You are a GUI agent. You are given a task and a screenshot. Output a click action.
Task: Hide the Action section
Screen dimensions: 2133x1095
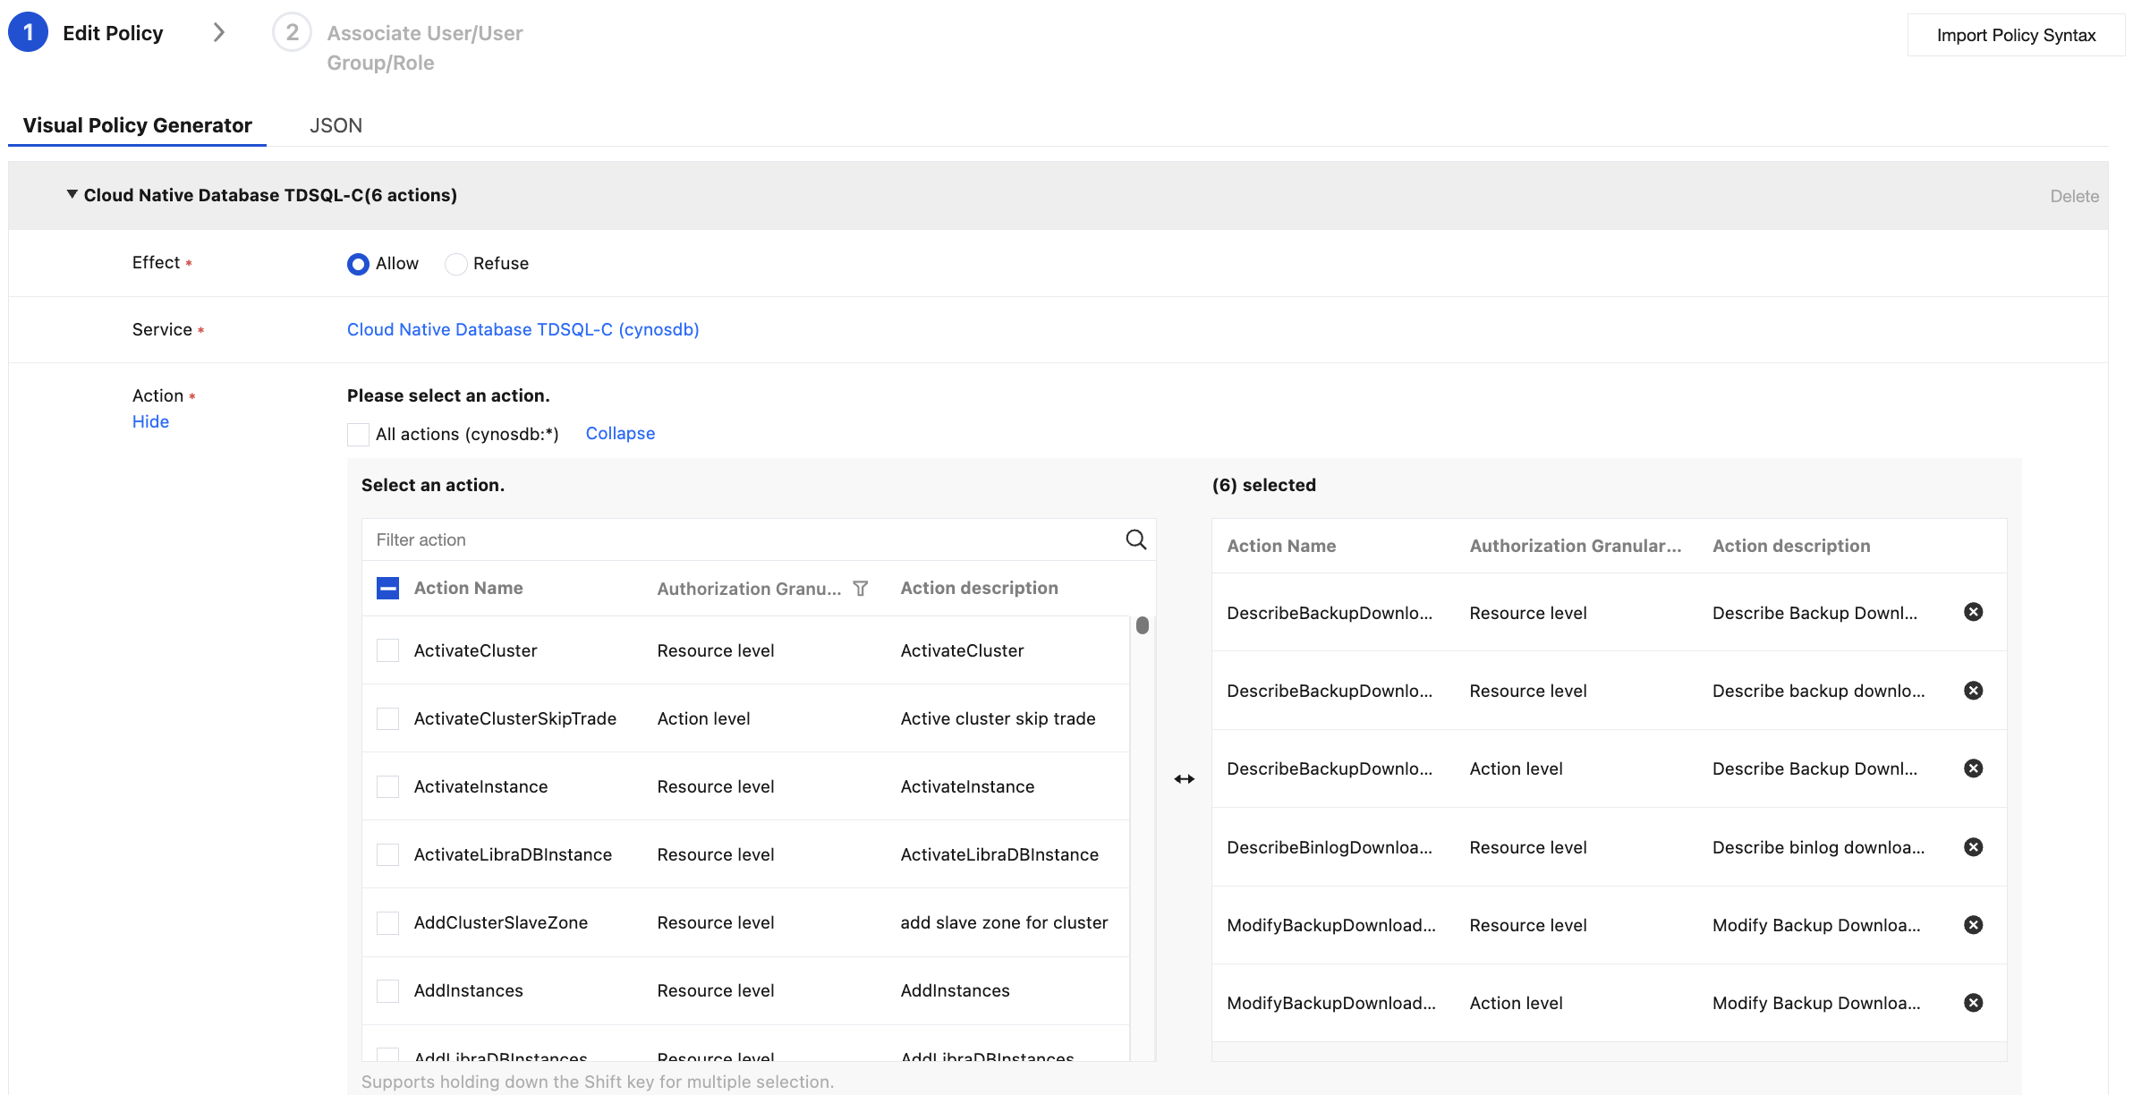pyautogui.click(x=150, y=421)
